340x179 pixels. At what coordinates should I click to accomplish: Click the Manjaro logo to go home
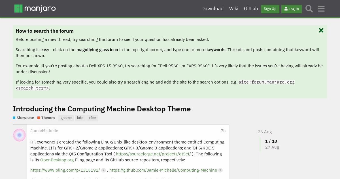click(x=35, y=9)
